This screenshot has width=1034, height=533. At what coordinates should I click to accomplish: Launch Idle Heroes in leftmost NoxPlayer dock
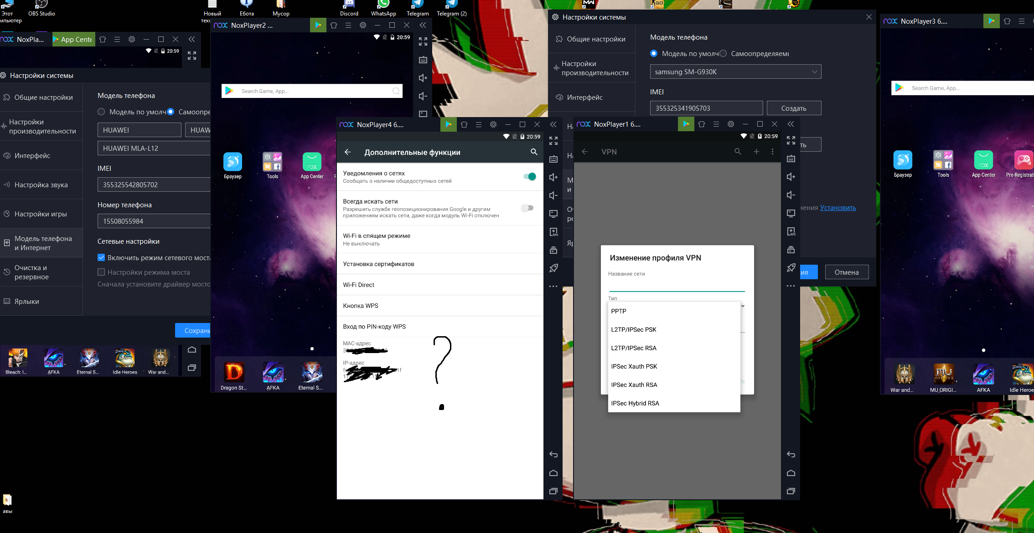125,358
